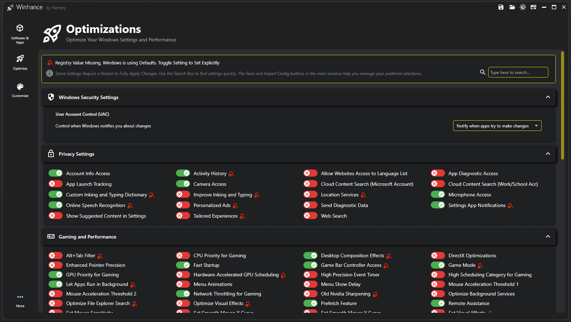Toggle the light/dark theme icon
This screenshot has width=571, height=322.
(x=523, y=7)
